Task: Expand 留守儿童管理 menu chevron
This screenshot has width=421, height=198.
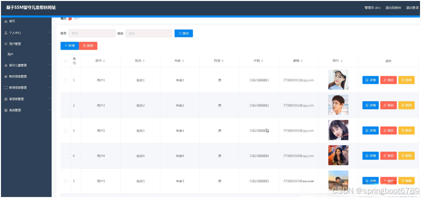Action: (x=49, y=65)
